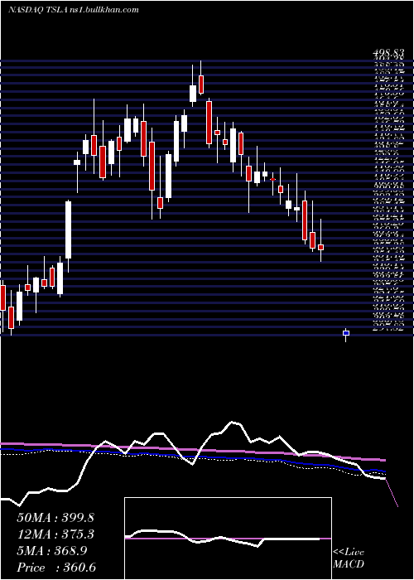The height and width of the screenshot is (580, 414).
Task: Click the tallest white candle on the left rally
Action: 69,230
